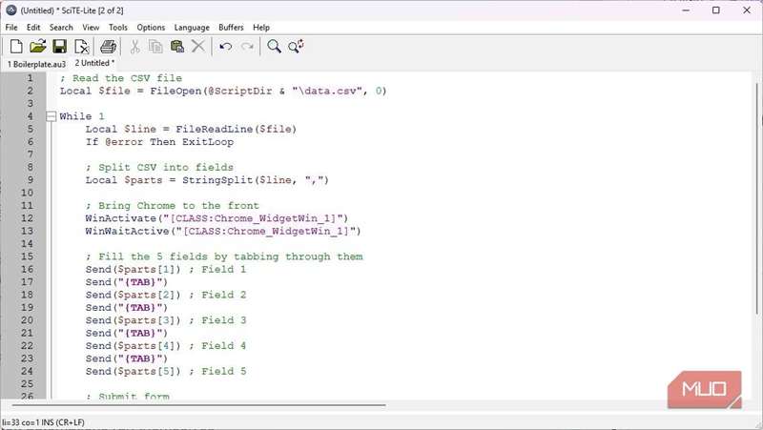Open the Options menu
Viewport: 763px width, 430px height.
(x=151, y=28)
